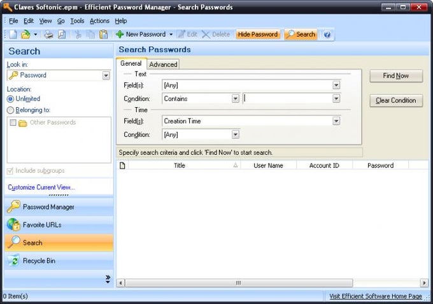Open the Time Field(s) Creation Time dropdown

336,121
